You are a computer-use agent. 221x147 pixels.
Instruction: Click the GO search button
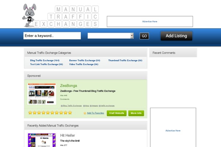coord(144,36)
